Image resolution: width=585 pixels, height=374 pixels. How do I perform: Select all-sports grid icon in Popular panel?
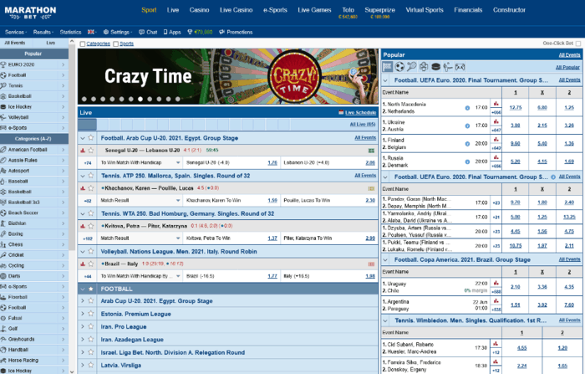388,67
